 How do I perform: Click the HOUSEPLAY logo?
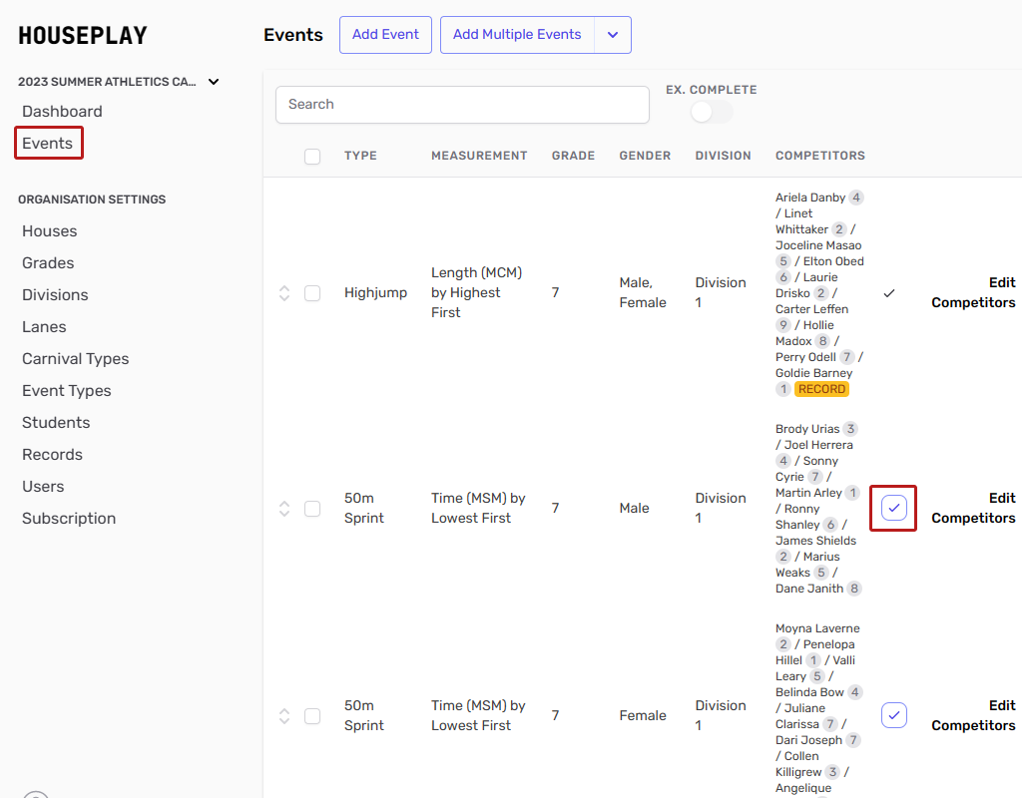[83, 36]
